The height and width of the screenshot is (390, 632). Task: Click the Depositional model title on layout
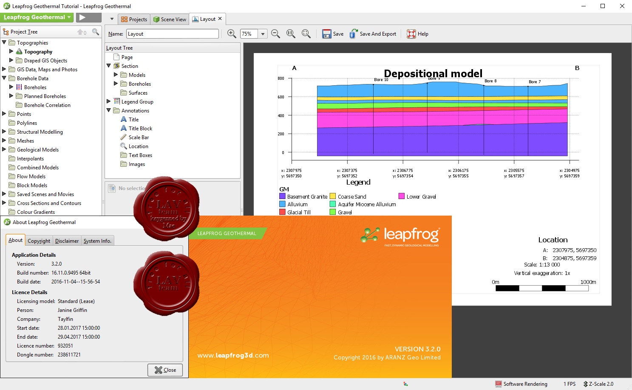[433, 73]
